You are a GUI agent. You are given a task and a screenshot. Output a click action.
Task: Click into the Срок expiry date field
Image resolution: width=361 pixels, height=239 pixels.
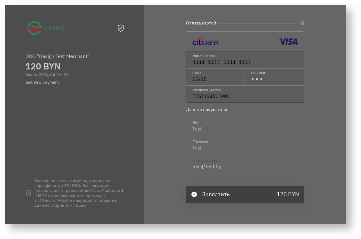coord(215,79)
